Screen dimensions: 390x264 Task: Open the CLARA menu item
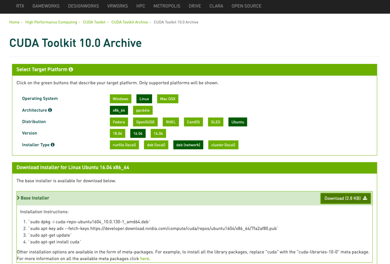(x=216, y=6)
